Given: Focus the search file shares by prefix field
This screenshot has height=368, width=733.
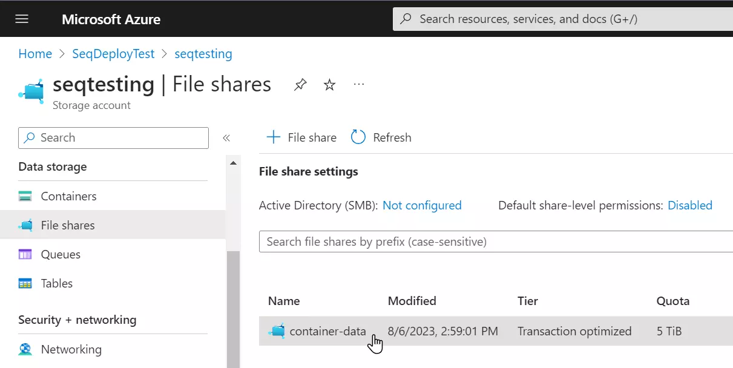Looking at the screenshot, I should coord(496,241).
